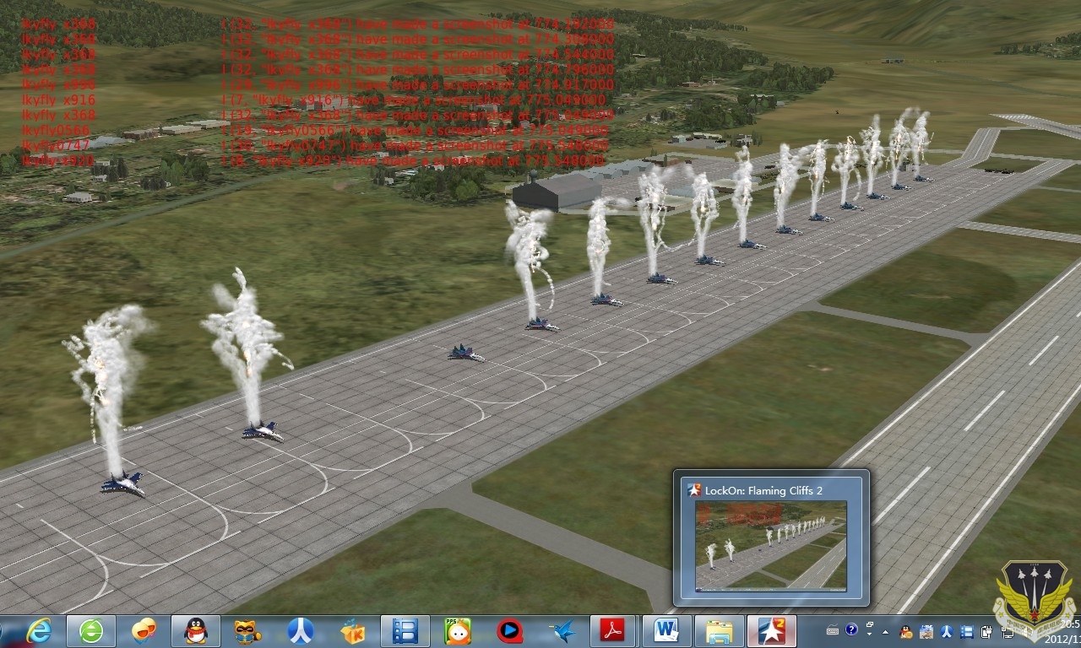The image size is (1081, 648).
Task: Click the film strip tray icon
Action: click(x=967, y=632)
